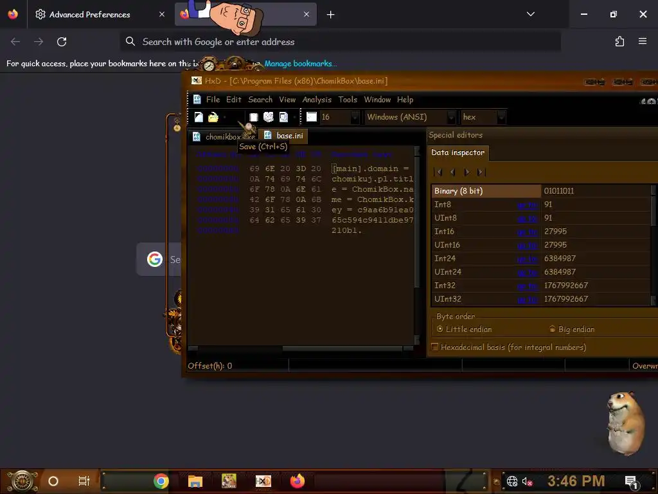Open the Edit menu in HxD
The height and width of the screenshot is (494, 658).
(234, 100)
